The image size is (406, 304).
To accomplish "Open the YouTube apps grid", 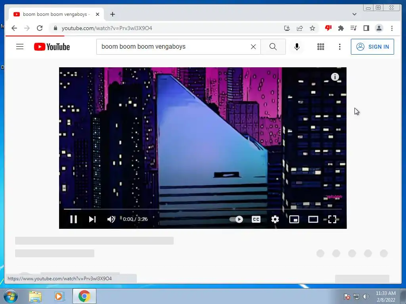I will pyautogui.click(x=320, y=47).
